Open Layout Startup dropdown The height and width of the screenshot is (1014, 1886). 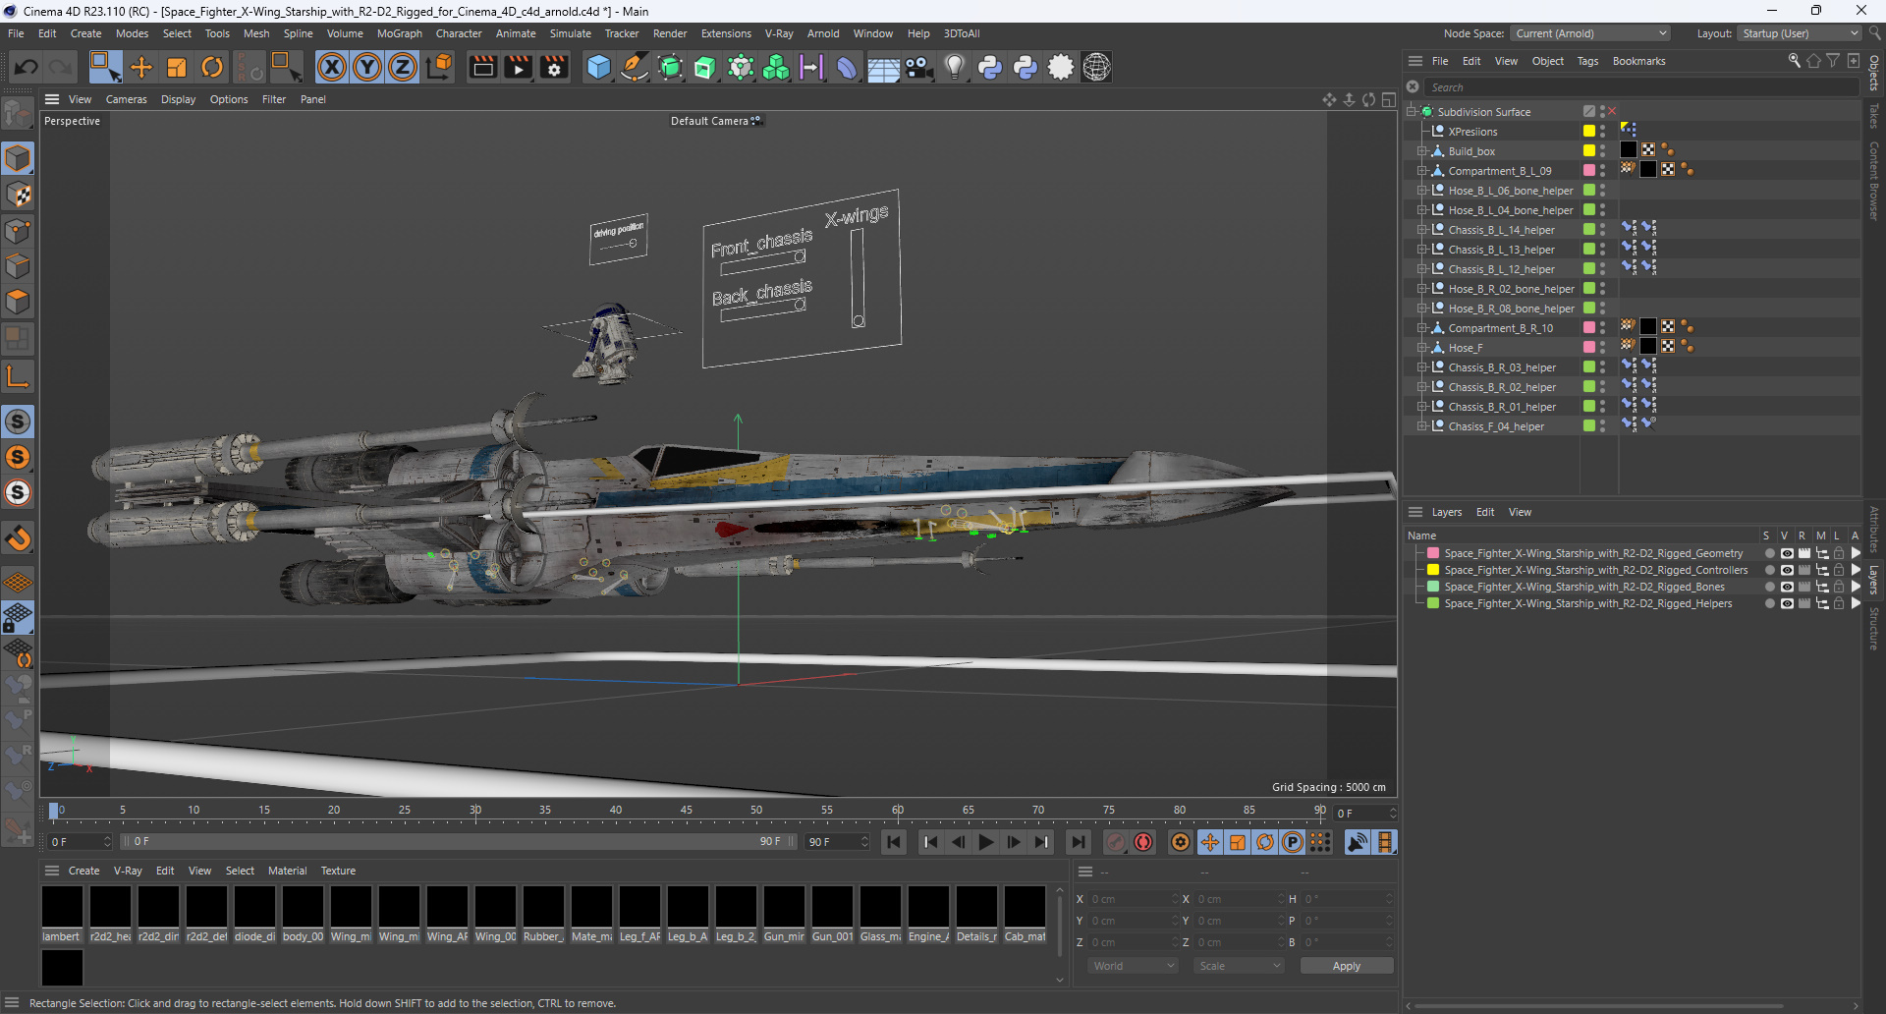tap(1800, 33)
